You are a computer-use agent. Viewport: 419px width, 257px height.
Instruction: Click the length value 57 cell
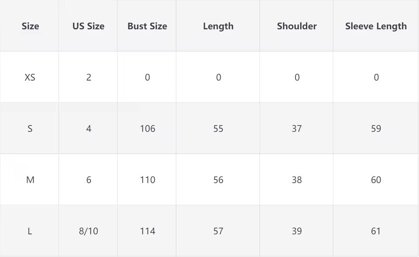click(218, 231)
